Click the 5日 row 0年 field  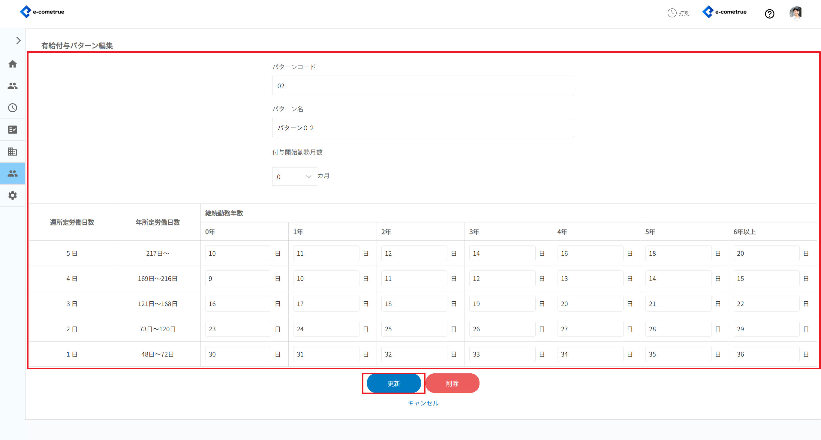tap(238, 254)
